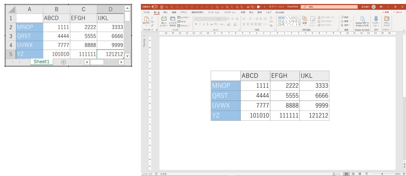
Task: Switch to the 挿入 (Insert) ribbon tab
Action: 165,12
